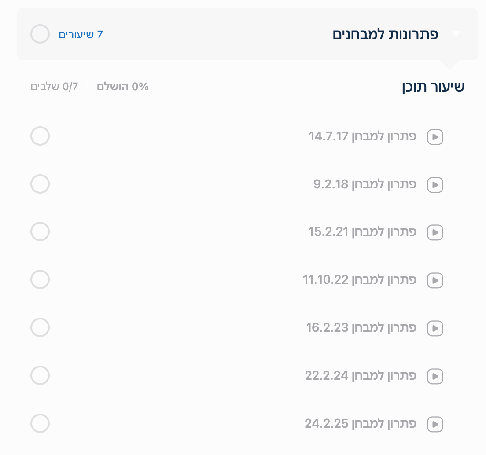Click the video icon for exam solution 22.2.24

435,376
